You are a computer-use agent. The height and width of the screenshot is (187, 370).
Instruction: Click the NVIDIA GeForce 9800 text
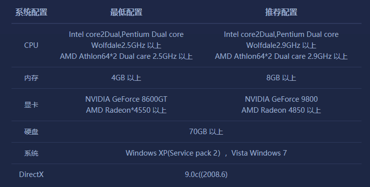click(x=281, y=99)
